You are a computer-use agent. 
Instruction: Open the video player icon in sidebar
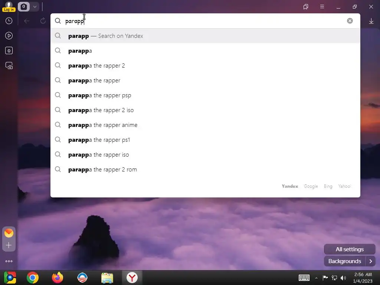coord(9,36)
